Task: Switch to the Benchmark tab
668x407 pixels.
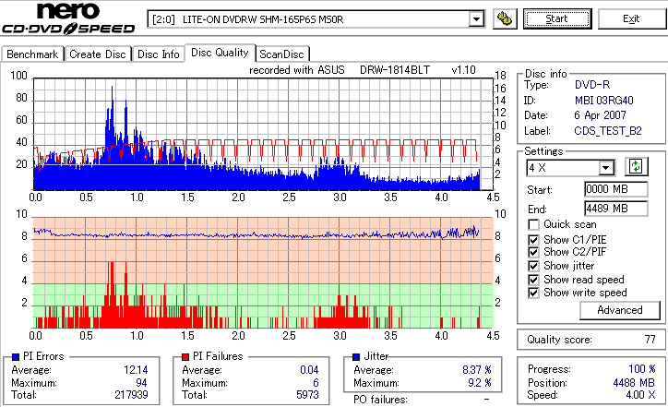Action: (x=32, y=54)
